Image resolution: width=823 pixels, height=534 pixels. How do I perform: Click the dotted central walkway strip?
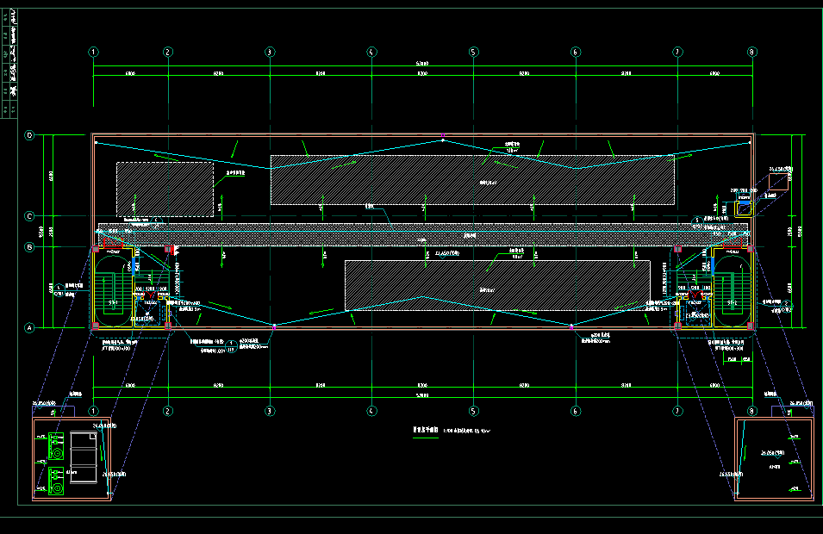421,234
